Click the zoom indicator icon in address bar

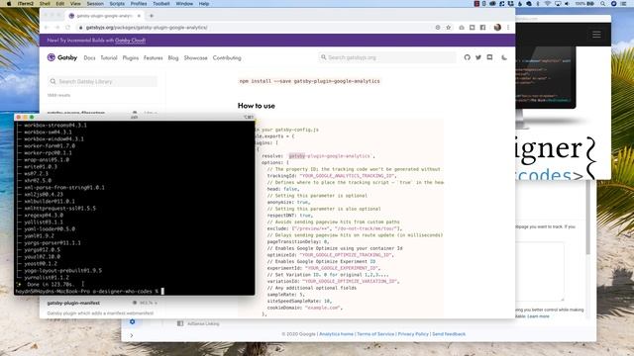[x=438, y=28]
